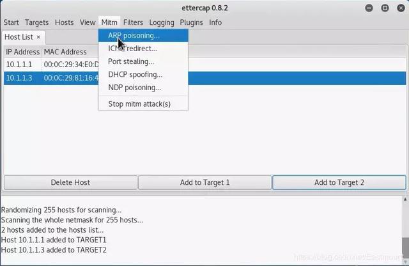
Task: Choose ICMP redirect menu entry
Action: (x=143, y=49)
